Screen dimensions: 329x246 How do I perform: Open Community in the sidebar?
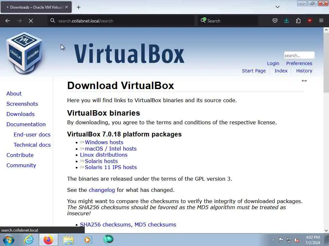tap(21, 165)
